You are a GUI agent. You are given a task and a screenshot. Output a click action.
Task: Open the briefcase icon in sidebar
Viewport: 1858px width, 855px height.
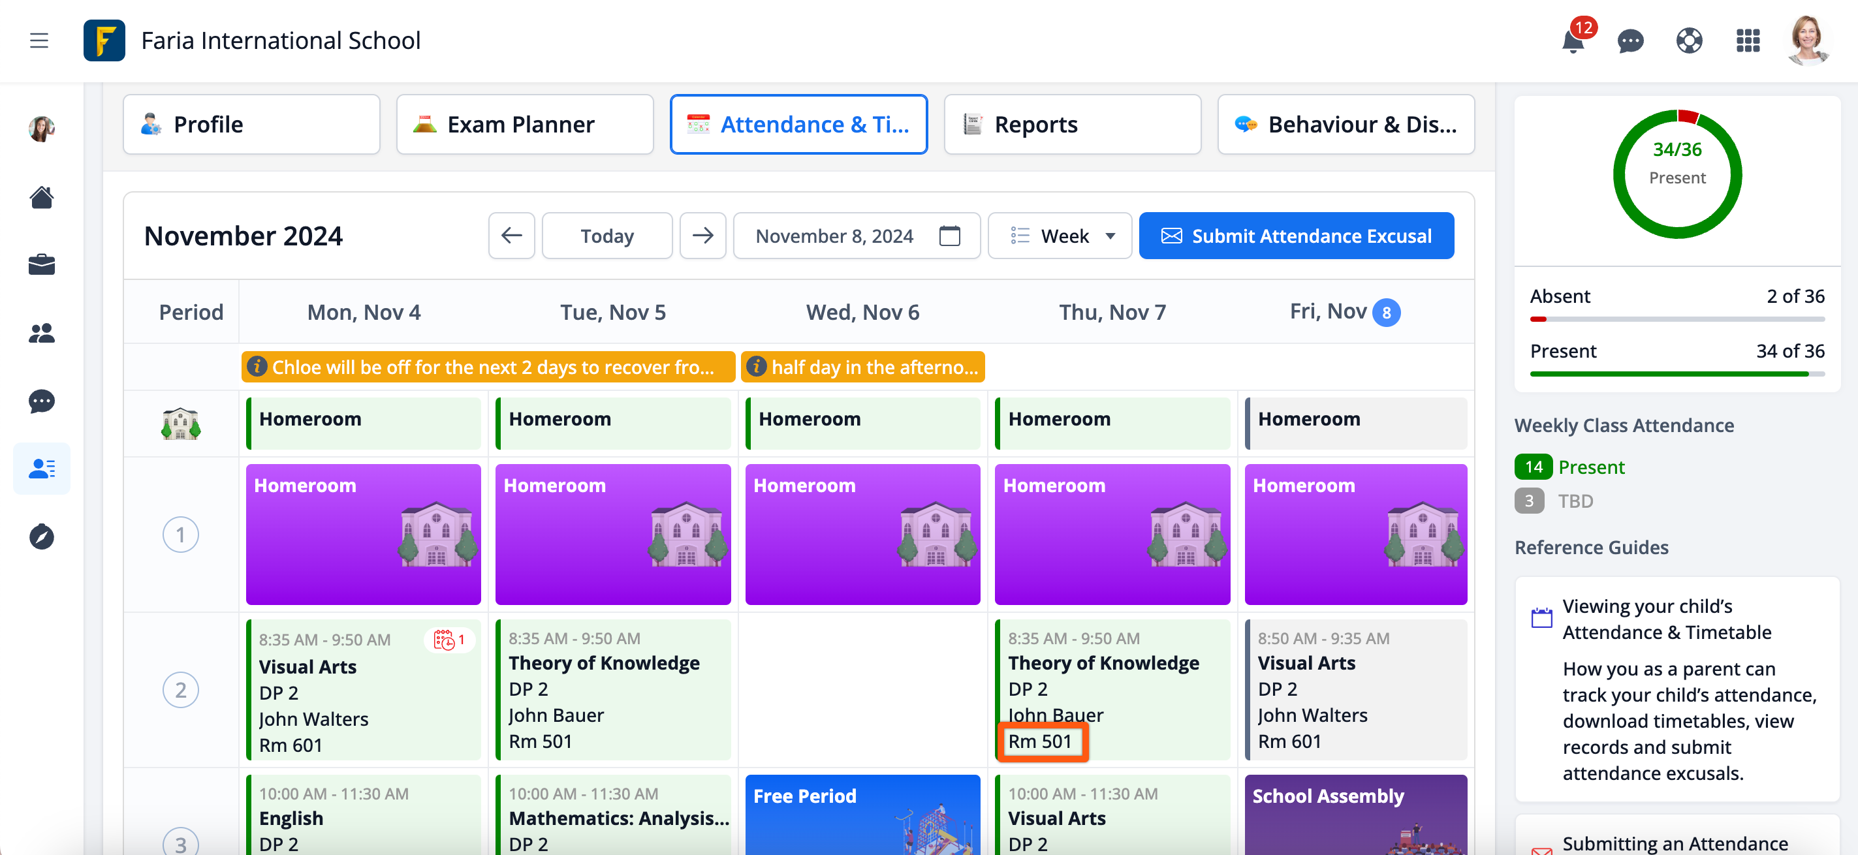(41, 264)
